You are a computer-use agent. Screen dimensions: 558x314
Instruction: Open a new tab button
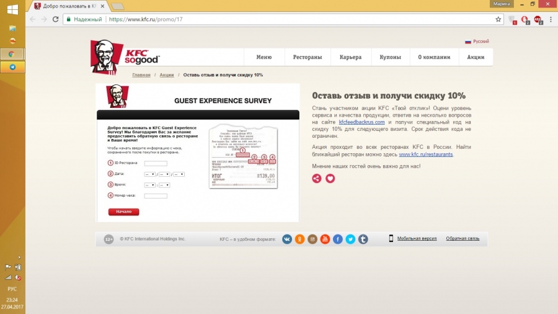click(x=117, y=6)
